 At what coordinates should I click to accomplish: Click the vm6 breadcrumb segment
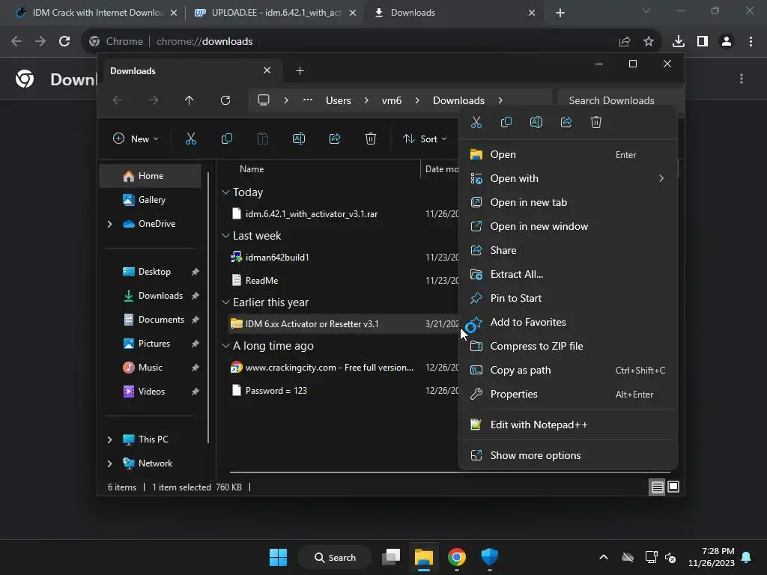tap(392, 100)
